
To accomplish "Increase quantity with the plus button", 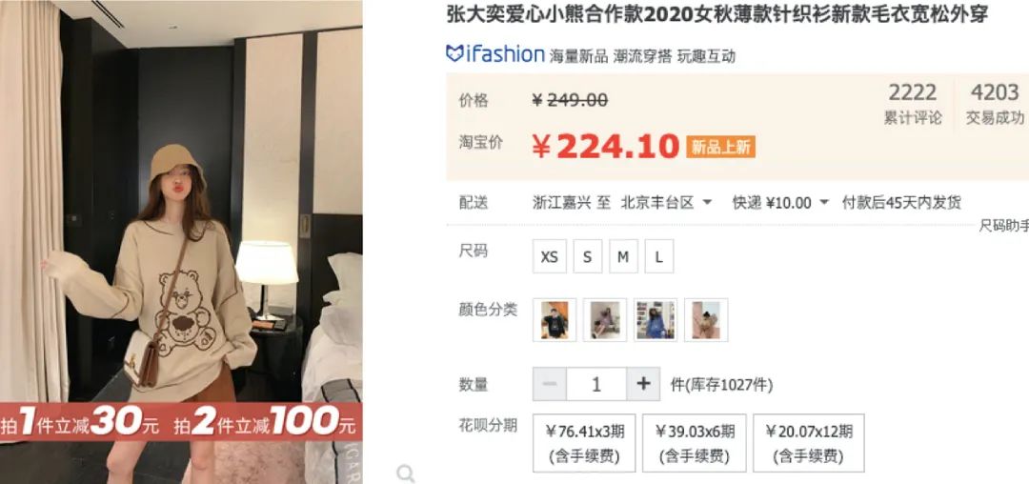I will [643, 384].
